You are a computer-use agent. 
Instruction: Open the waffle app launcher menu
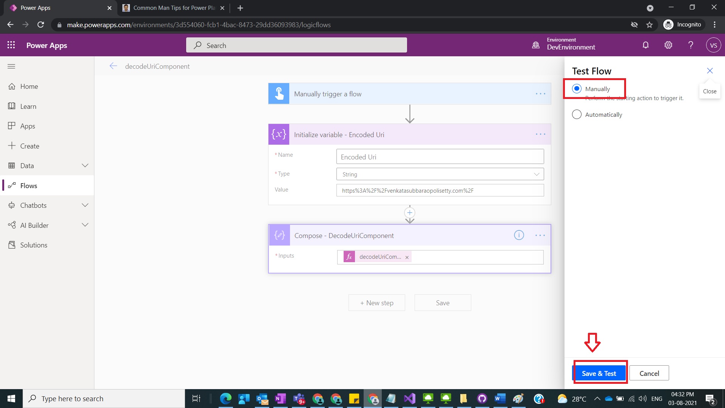point(11,45)
